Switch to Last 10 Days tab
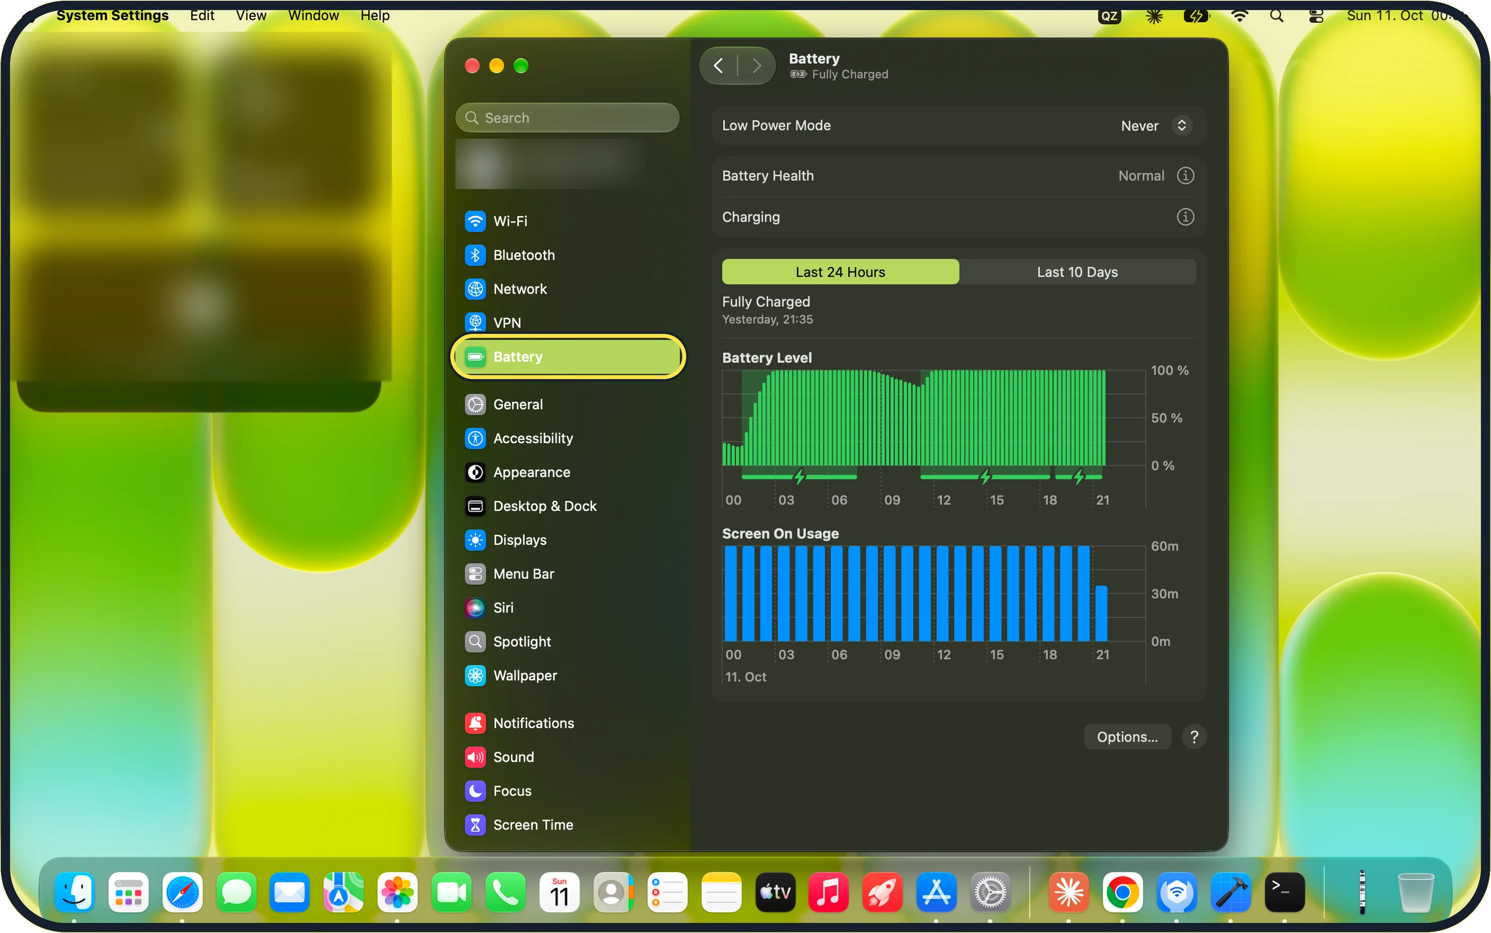The width and height of the screenshot is (1491, 933). [1077, 272]
